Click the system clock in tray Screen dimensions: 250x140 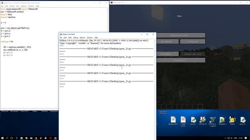(241, 138)
